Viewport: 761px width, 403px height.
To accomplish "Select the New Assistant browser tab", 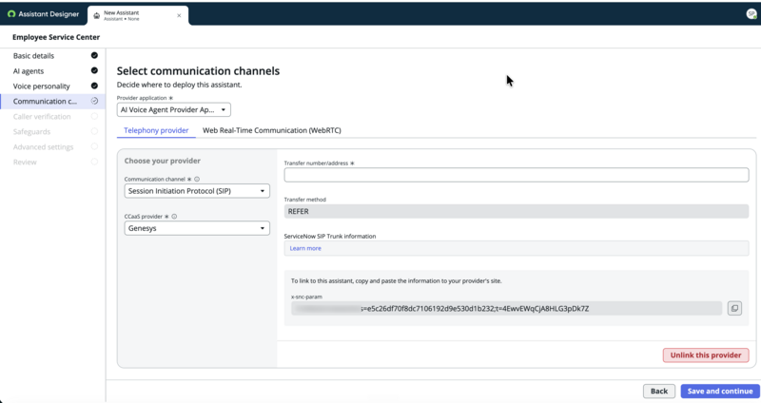I will click(138, 15).
